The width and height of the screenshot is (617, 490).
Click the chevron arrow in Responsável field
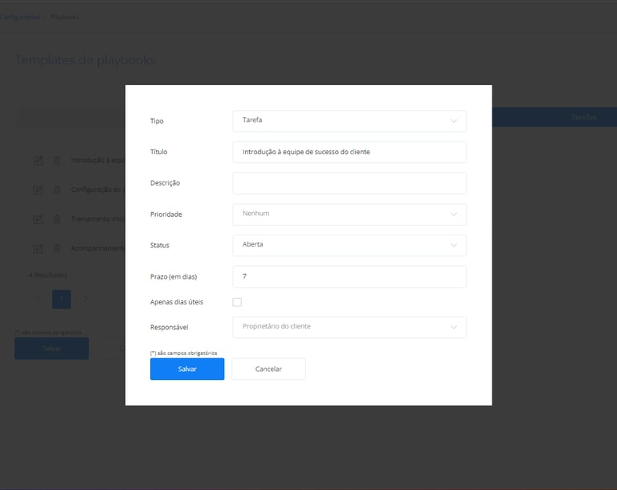tap(454, 327)
